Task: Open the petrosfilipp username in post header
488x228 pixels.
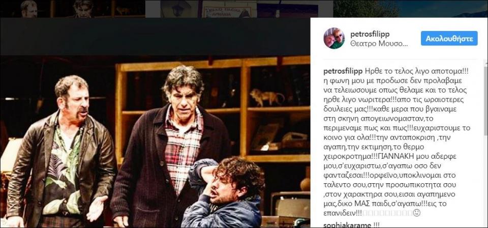Action: (x=370, y=34)
